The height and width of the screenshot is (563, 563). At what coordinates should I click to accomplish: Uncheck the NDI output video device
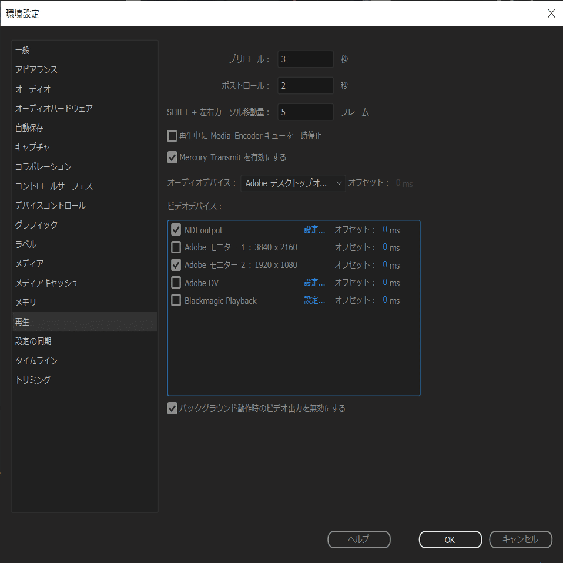176,229
